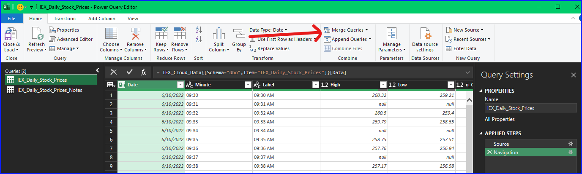Click the 09:33 AM label cell
Image resolution: width=582 pixels, height=174 pixels.
[286, 122]
